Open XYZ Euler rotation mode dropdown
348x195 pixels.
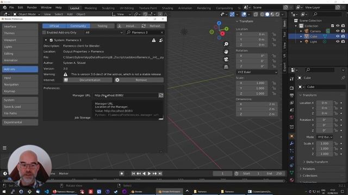pos(257,72)
